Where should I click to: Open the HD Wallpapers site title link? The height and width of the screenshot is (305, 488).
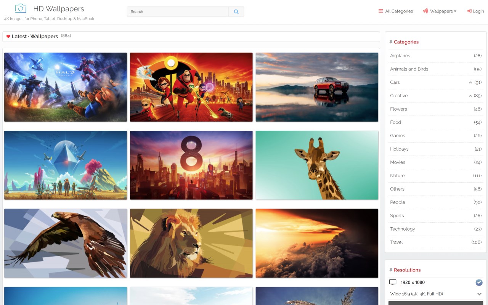click(59, 9)
